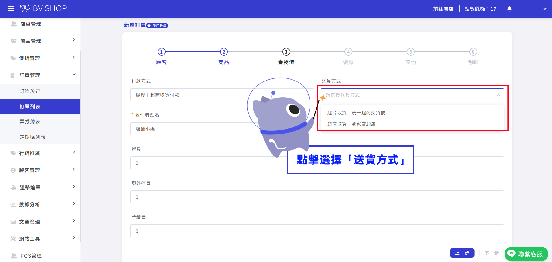The width and height of the screenshot is (552, 262).
Task: Select 訂單列表 submenu item
Action: [x=40, y=106]
